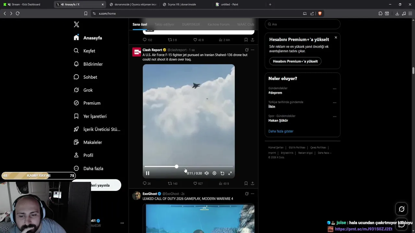This screenshot has height=233, width=415.
Task: Open Clash Report profile name
Action: coord(152,50)
